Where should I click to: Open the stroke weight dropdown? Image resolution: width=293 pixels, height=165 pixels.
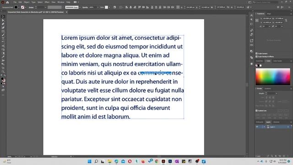coord(45,7)
